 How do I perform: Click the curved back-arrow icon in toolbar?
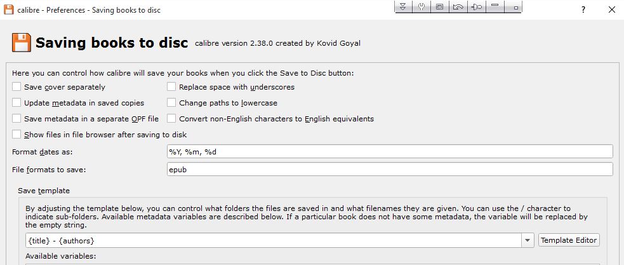click(x=458, y=7)
